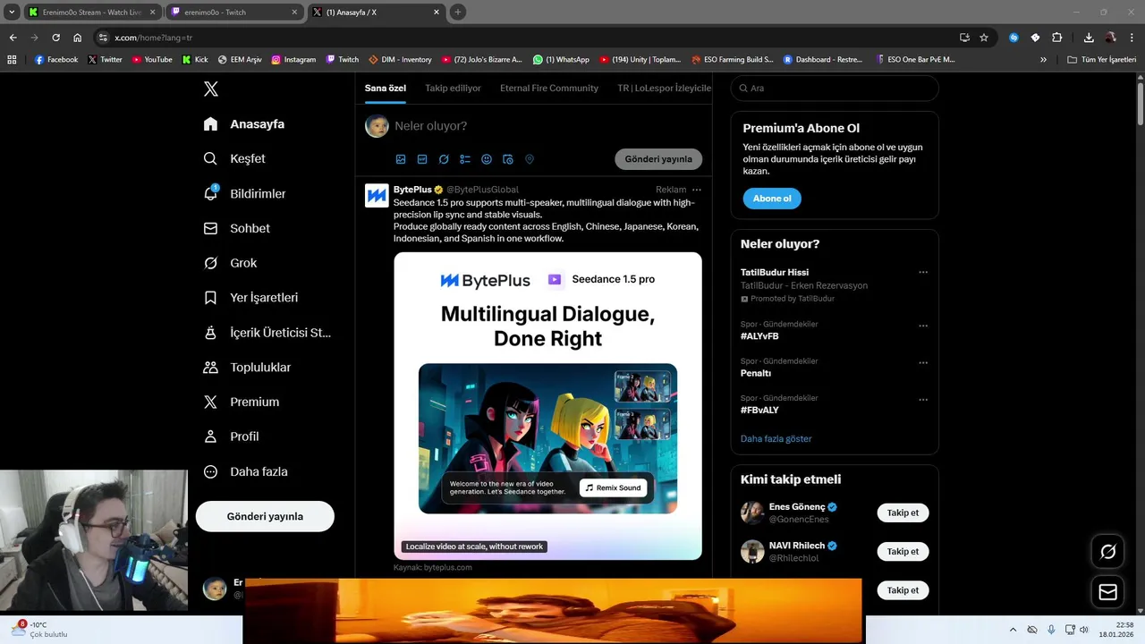Open the tab search dropdown in Chrome
Viewport: 1145px width, 644px height.
click(x=12, y=12)
